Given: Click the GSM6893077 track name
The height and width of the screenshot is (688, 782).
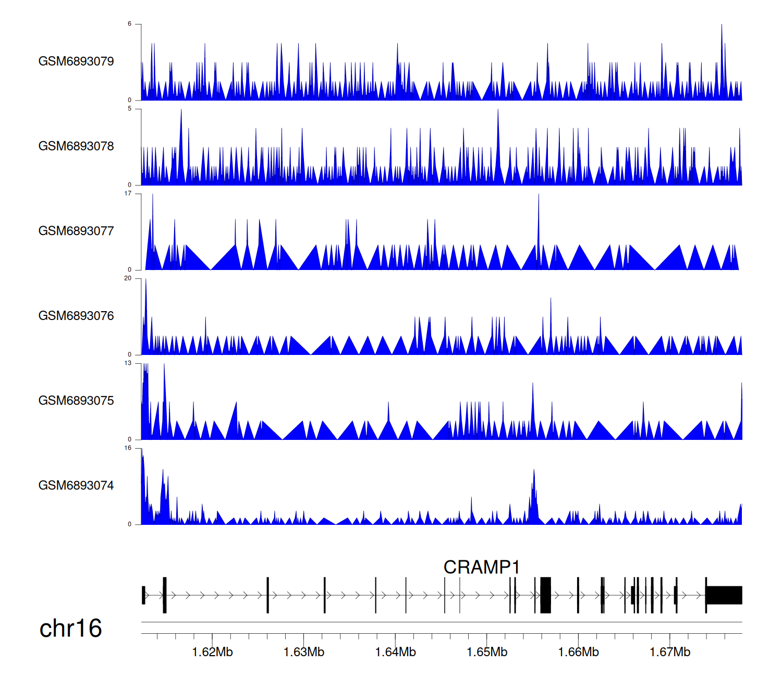Looking at the screenshot, I should [x=76, y=231].
